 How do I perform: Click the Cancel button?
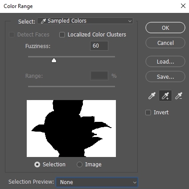(x=165, y=43)
